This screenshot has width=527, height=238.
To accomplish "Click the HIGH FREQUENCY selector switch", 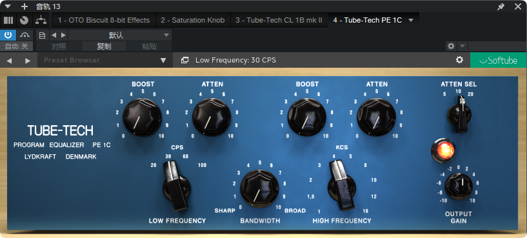I will [x=342, y=186].
